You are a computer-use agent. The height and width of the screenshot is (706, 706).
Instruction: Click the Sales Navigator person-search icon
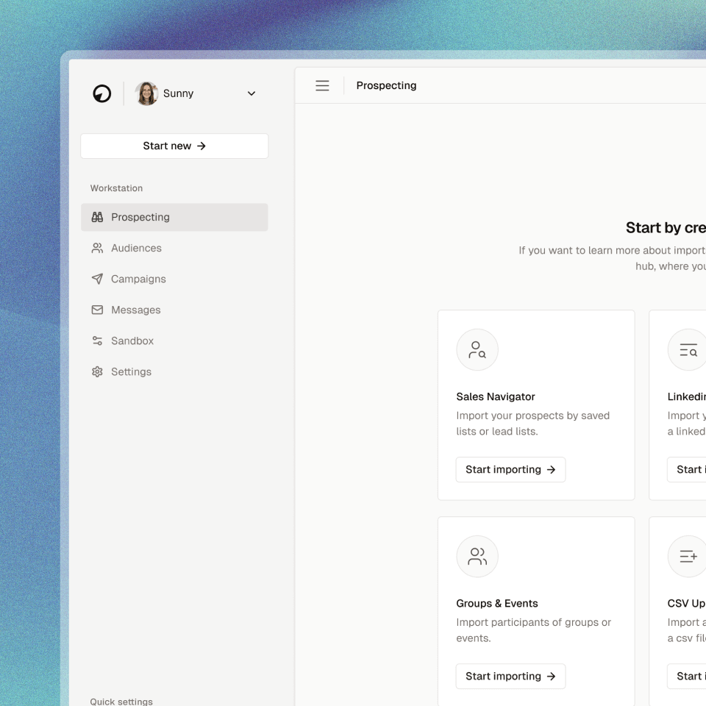click(x=477, y=350)
